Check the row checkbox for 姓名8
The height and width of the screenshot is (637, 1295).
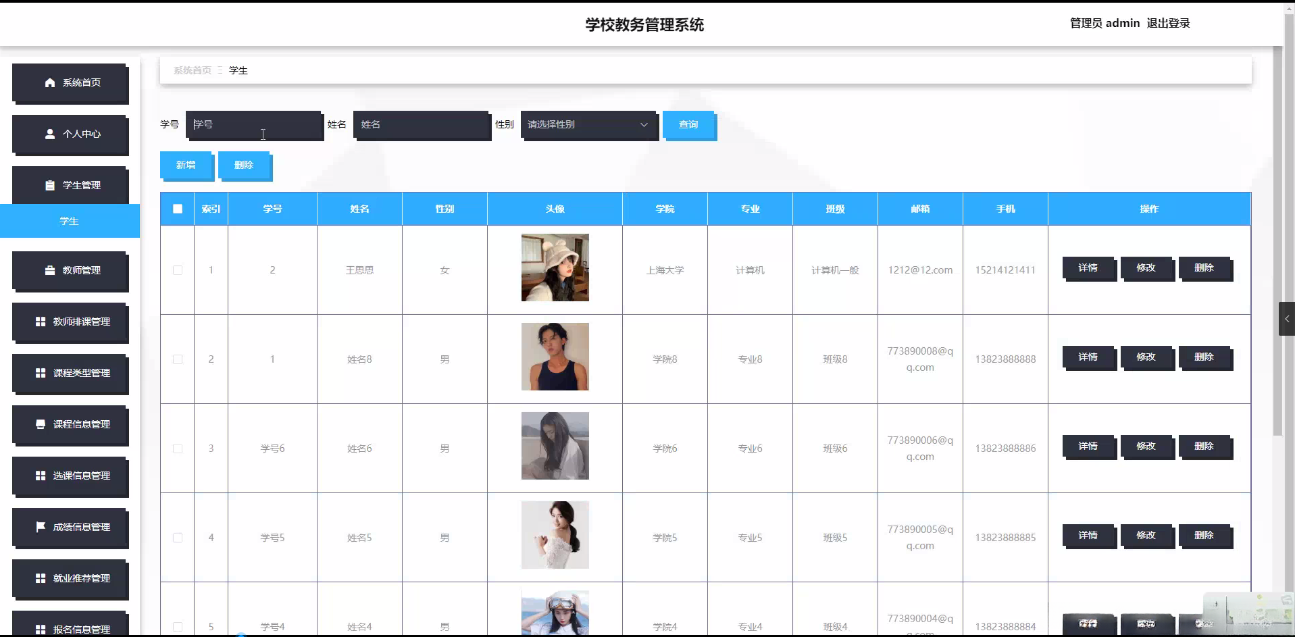(178, 359)
